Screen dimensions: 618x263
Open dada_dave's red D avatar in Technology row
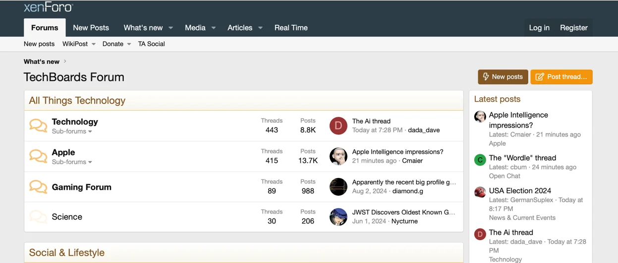338,126
